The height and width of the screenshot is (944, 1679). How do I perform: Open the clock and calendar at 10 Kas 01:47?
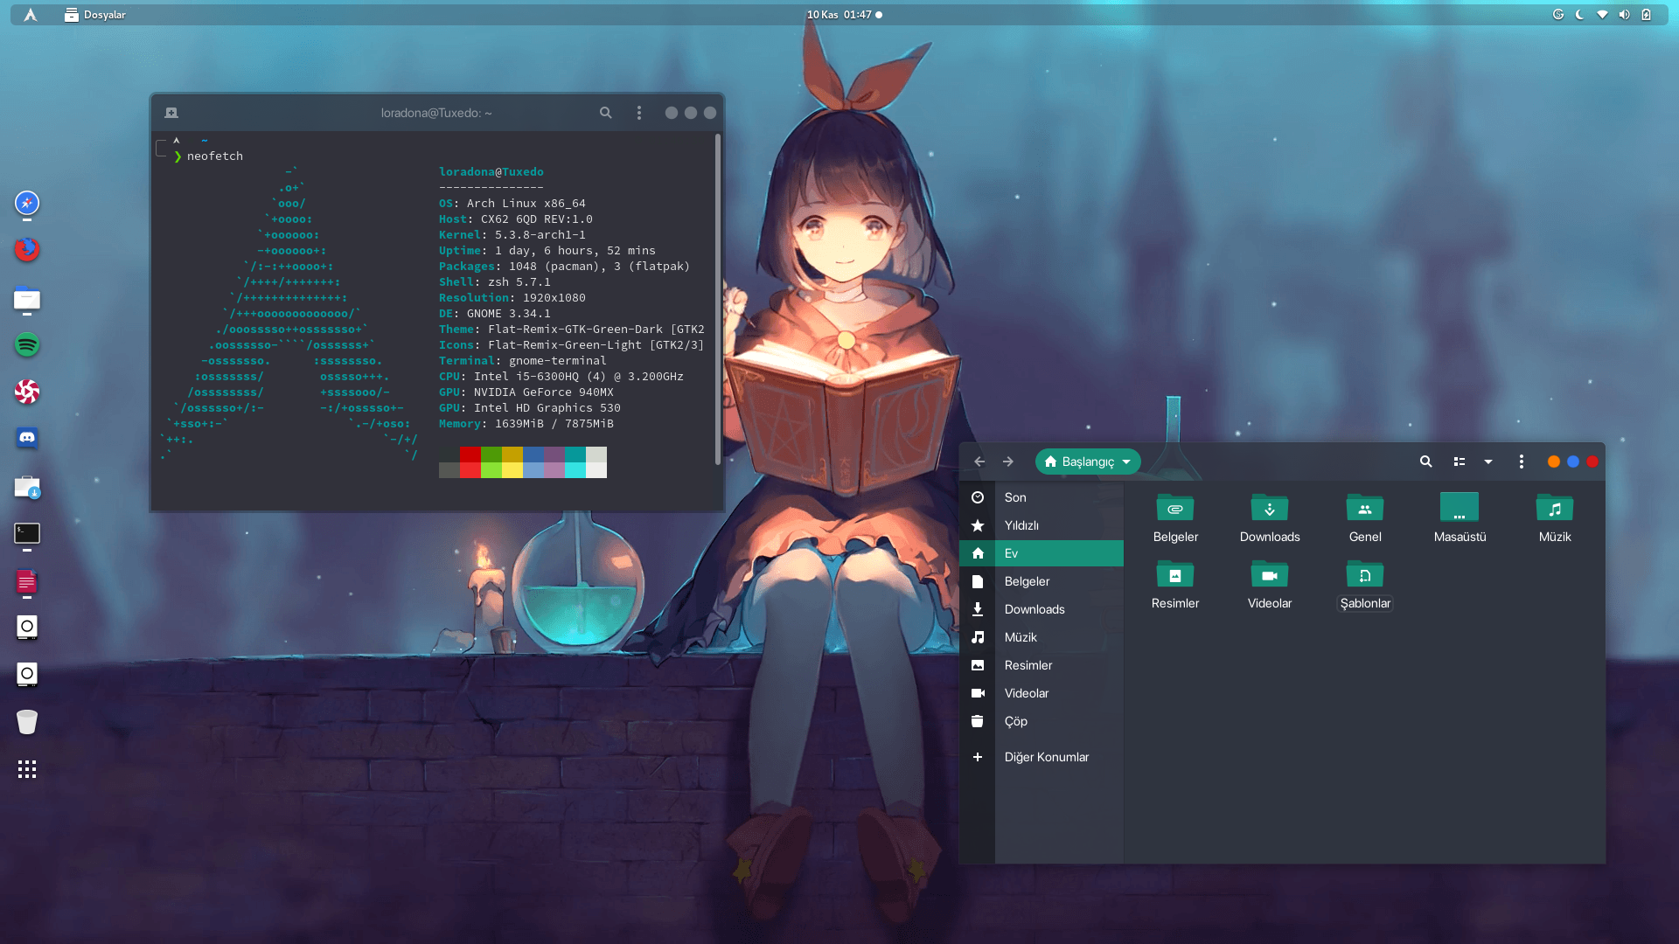click(844, 15)
